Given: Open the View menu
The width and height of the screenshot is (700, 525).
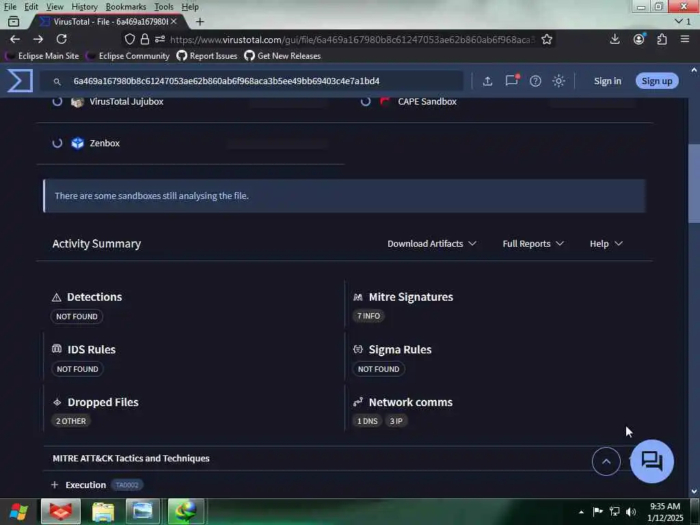Looking at the screenshot, I should click(55, 7).
